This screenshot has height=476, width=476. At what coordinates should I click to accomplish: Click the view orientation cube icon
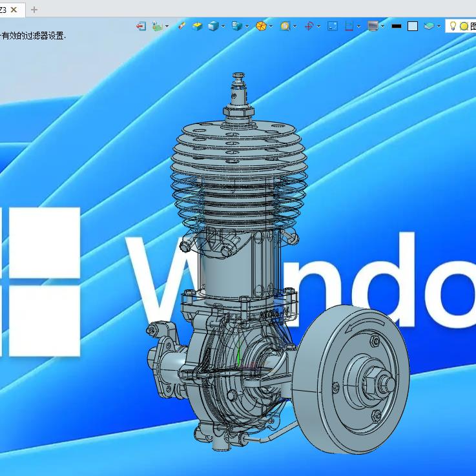pyautogui.click(x=237, y=26)
